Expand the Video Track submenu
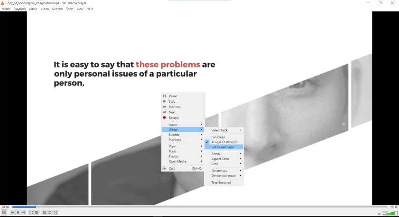Viewport: 399px width, 217px height. tap(224, 130)
